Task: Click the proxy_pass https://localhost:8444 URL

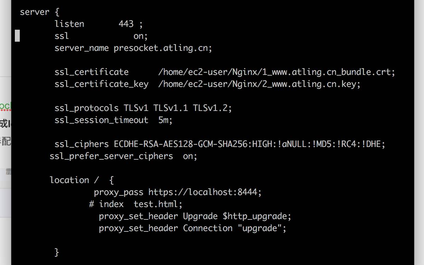Action: [205, 192]
